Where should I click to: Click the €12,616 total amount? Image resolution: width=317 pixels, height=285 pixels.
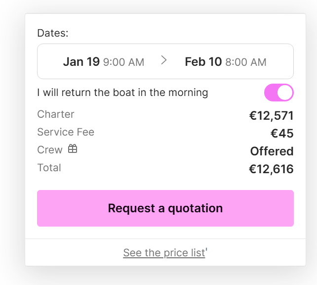[271, 169]
